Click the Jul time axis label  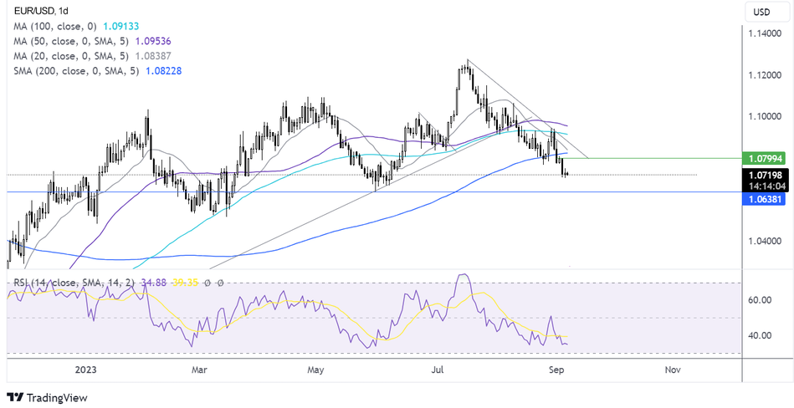[438, 370]
